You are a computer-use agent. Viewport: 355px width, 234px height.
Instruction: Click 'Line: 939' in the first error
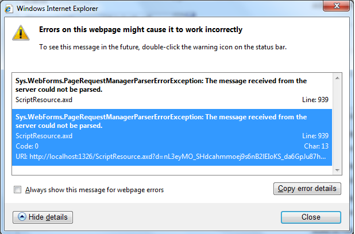[x=315, y=100]
